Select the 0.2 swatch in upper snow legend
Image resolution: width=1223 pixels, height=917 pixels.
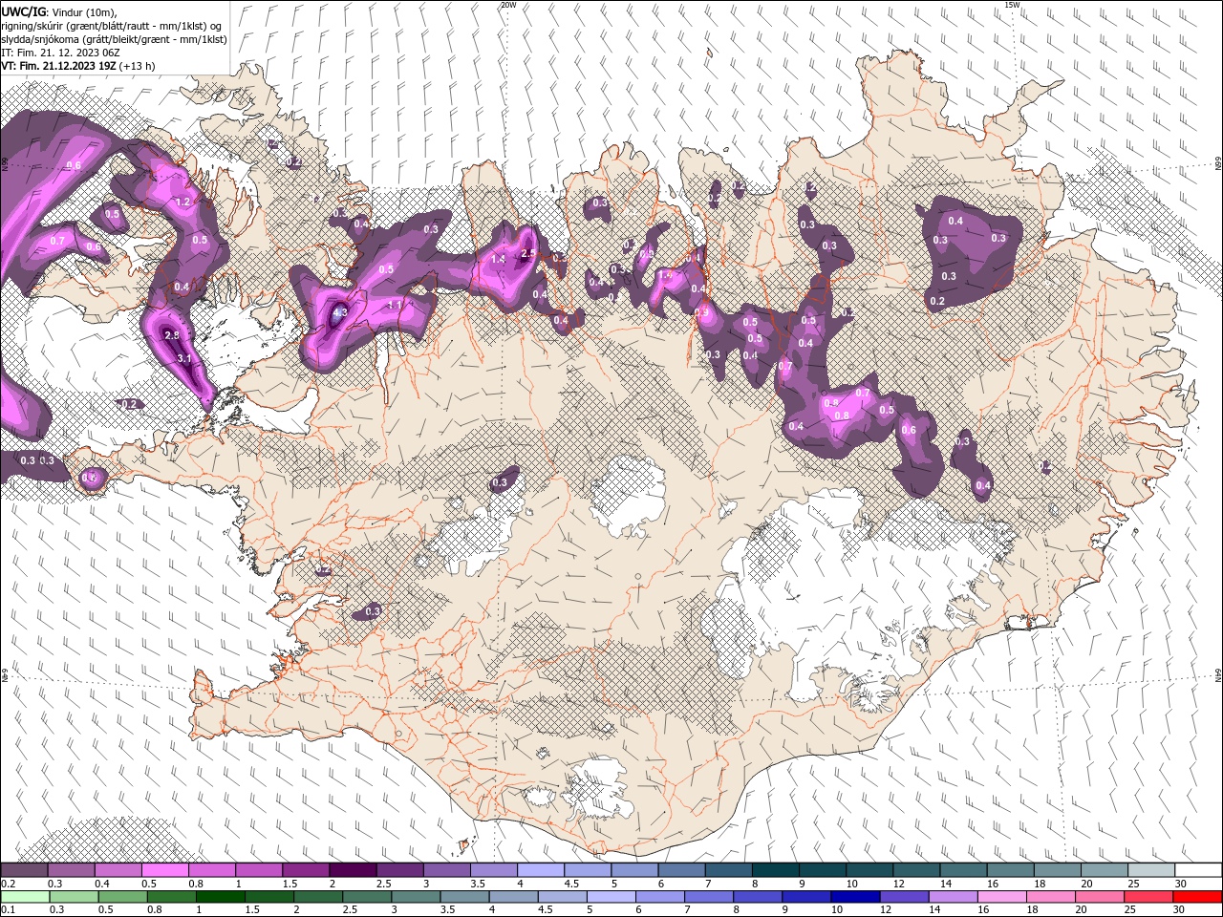click(24, 870)
